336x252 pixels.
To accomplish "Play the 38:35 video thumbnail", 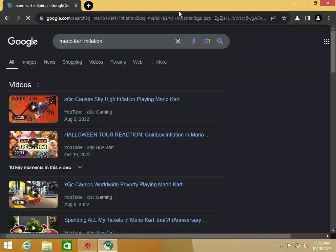I will [x=33, y=194].
